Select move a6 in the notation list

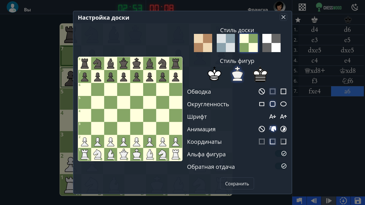pos(347,91)
